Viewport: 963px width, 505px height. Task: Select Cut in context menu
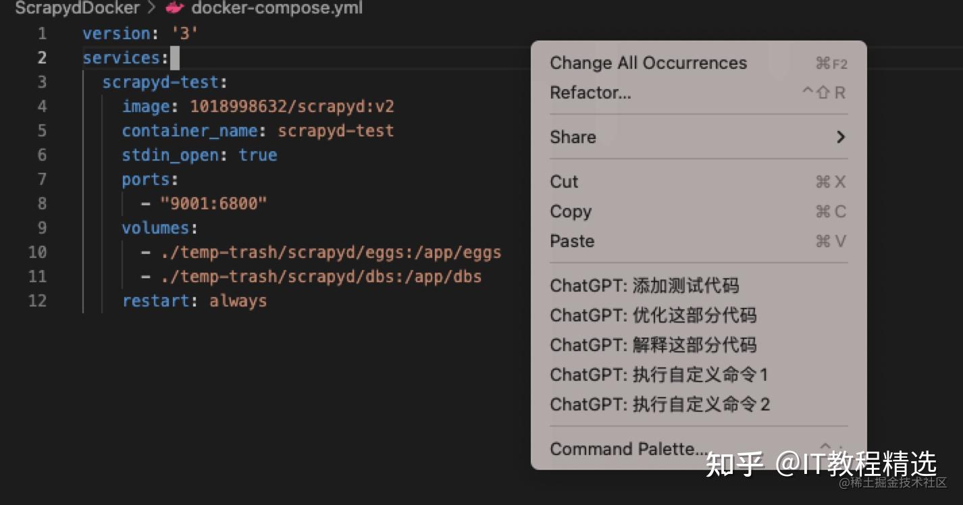698,182
